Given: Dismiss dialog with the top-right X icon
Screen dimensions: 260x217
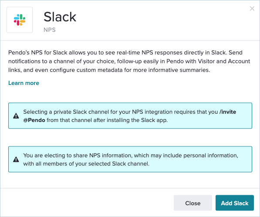Looking at the screenshot, I should [252, 8].
